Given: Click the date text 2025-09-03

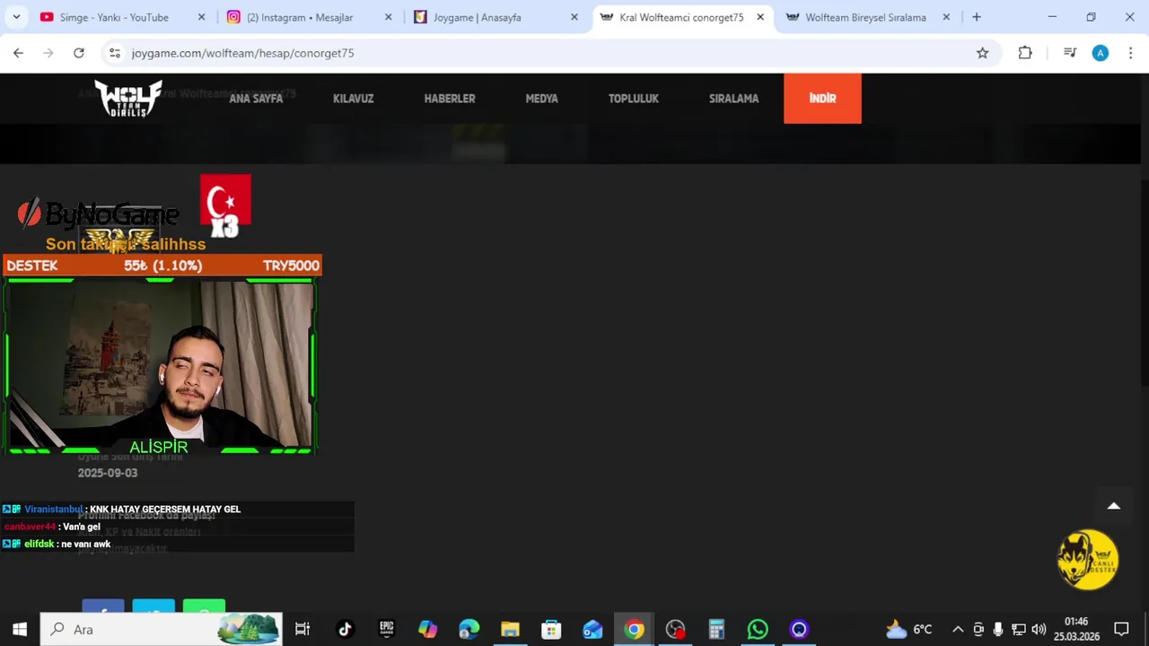Looking at the screenshot, I should click(x=108, y=473).
